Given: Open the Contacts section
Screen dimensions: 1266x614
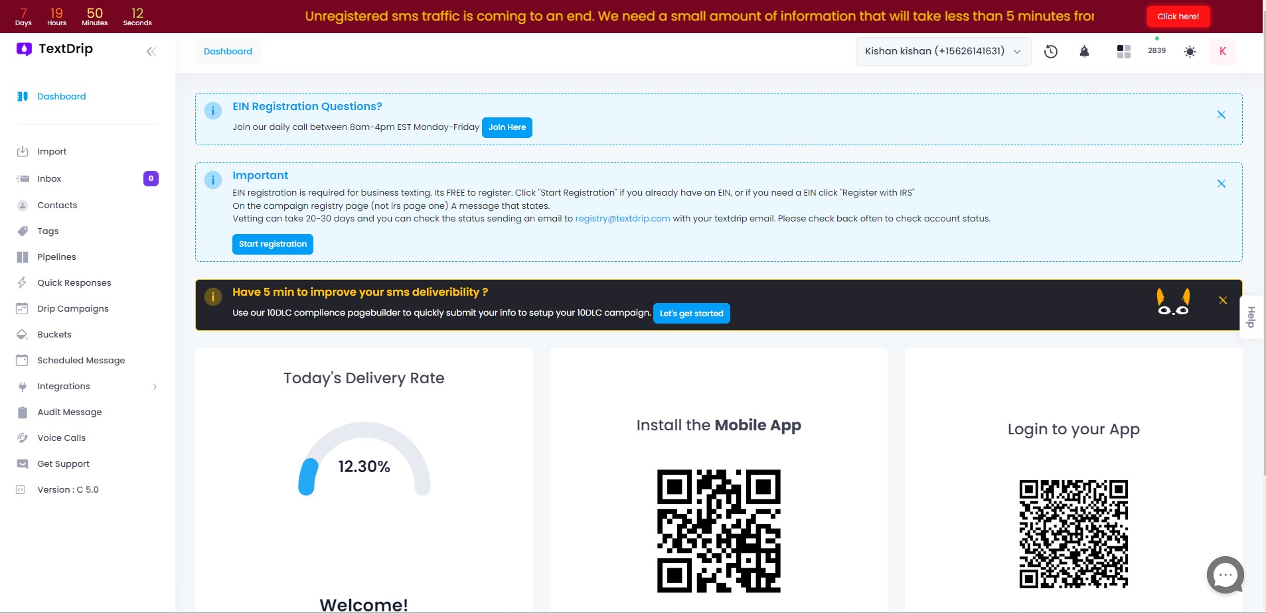Looking at the screenshot, I should tap(57, 205).
